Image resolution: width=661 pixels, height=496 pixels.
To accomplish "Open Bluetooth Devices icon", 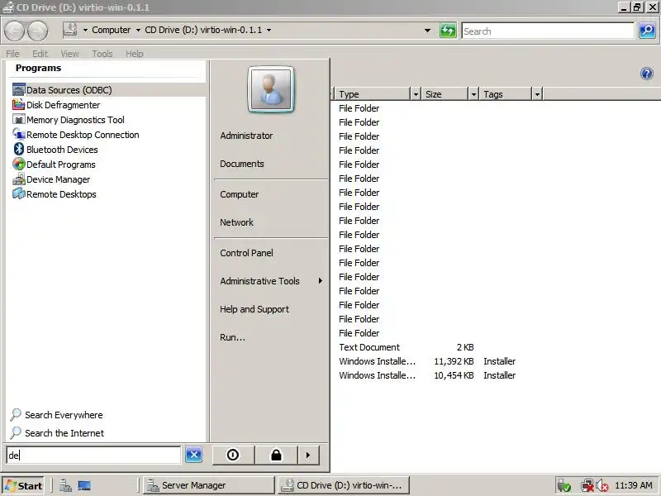I will pos(18,150).
